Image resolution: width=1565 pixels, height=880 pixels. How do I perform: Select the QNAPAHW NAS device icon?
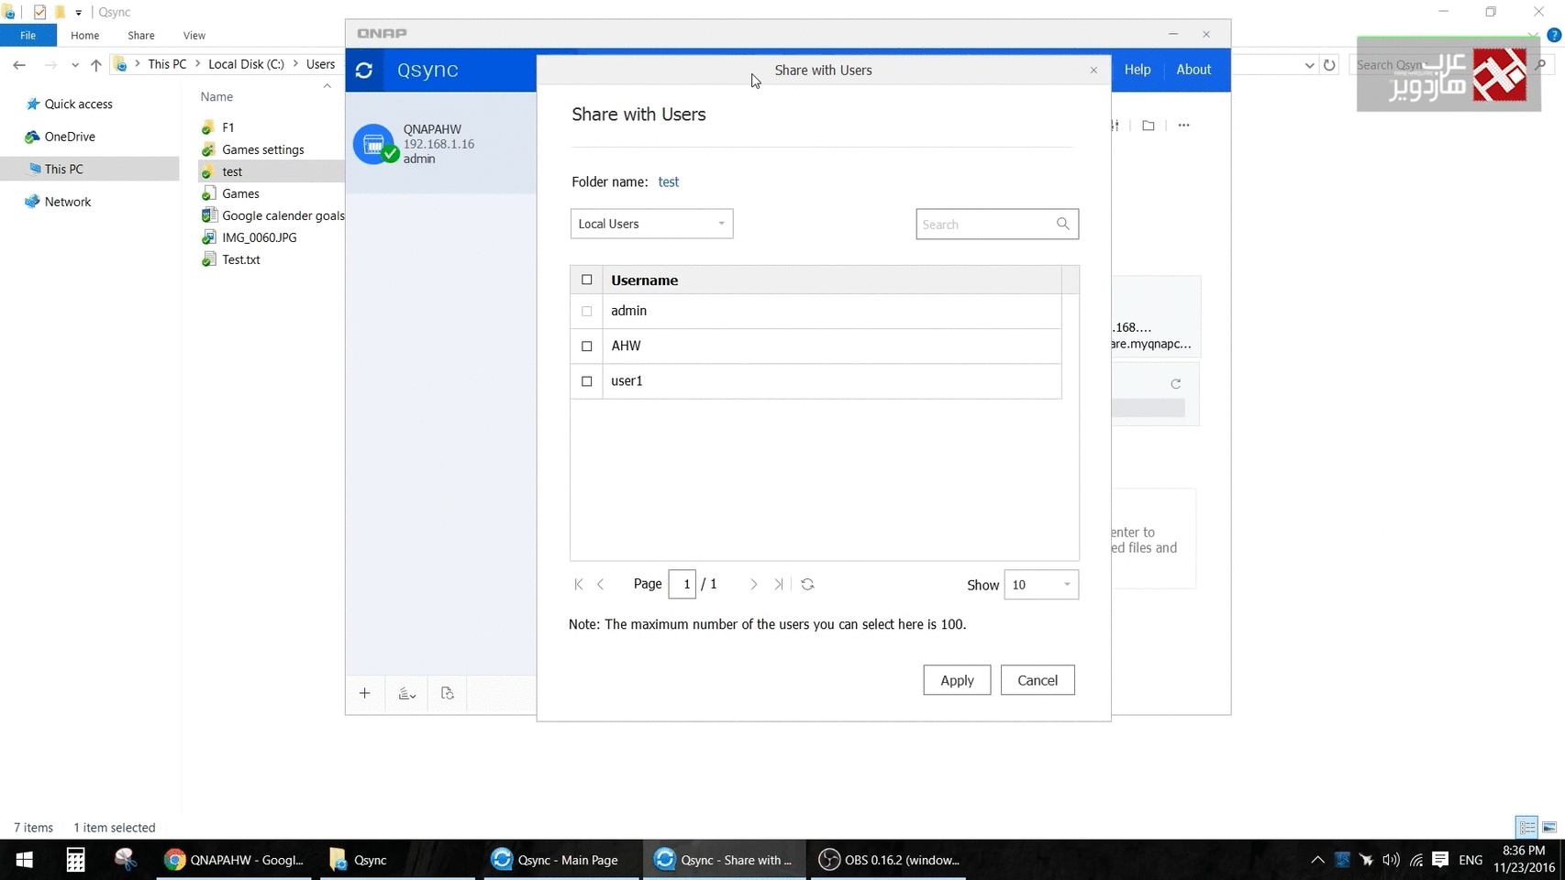[374, 144]
